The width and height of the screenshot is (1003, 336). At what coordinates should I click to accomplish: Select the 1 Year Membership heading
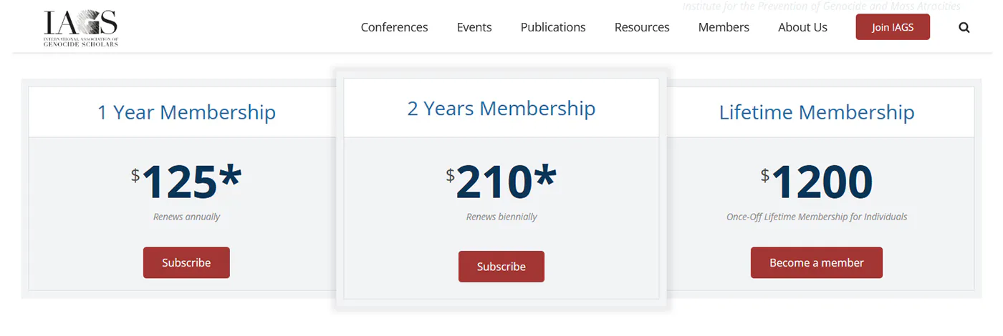[x=186, y=112]
